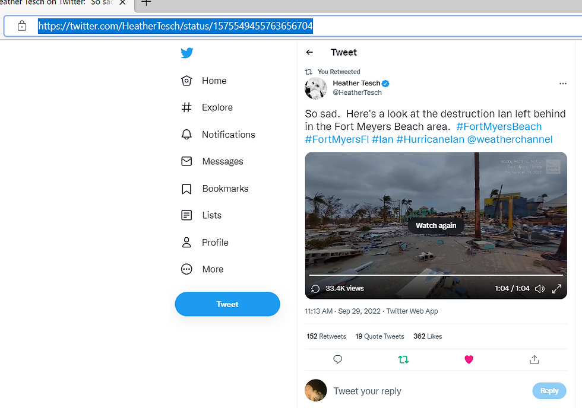Expand the More menu in sidebar

[x=203, y=269]
